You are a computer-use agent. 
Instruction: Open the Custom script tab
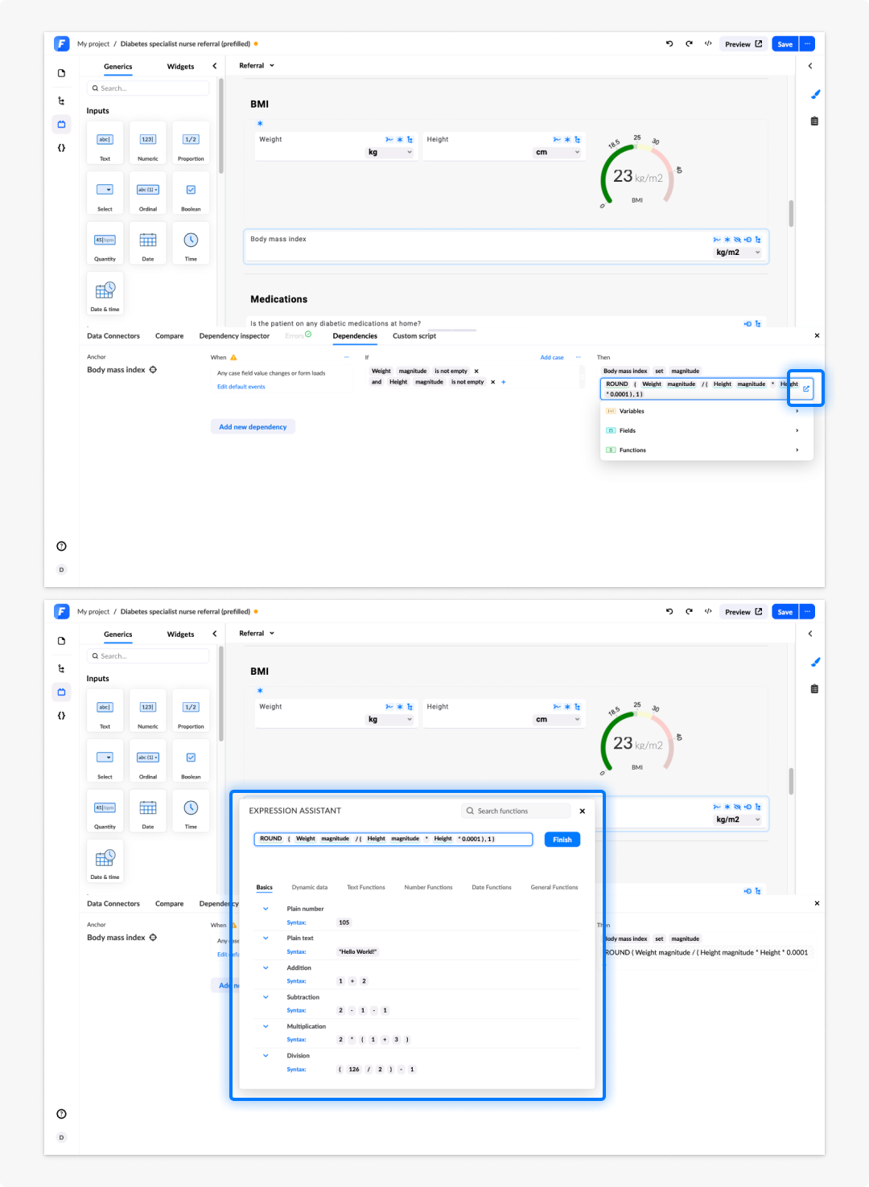pos(414,336)
